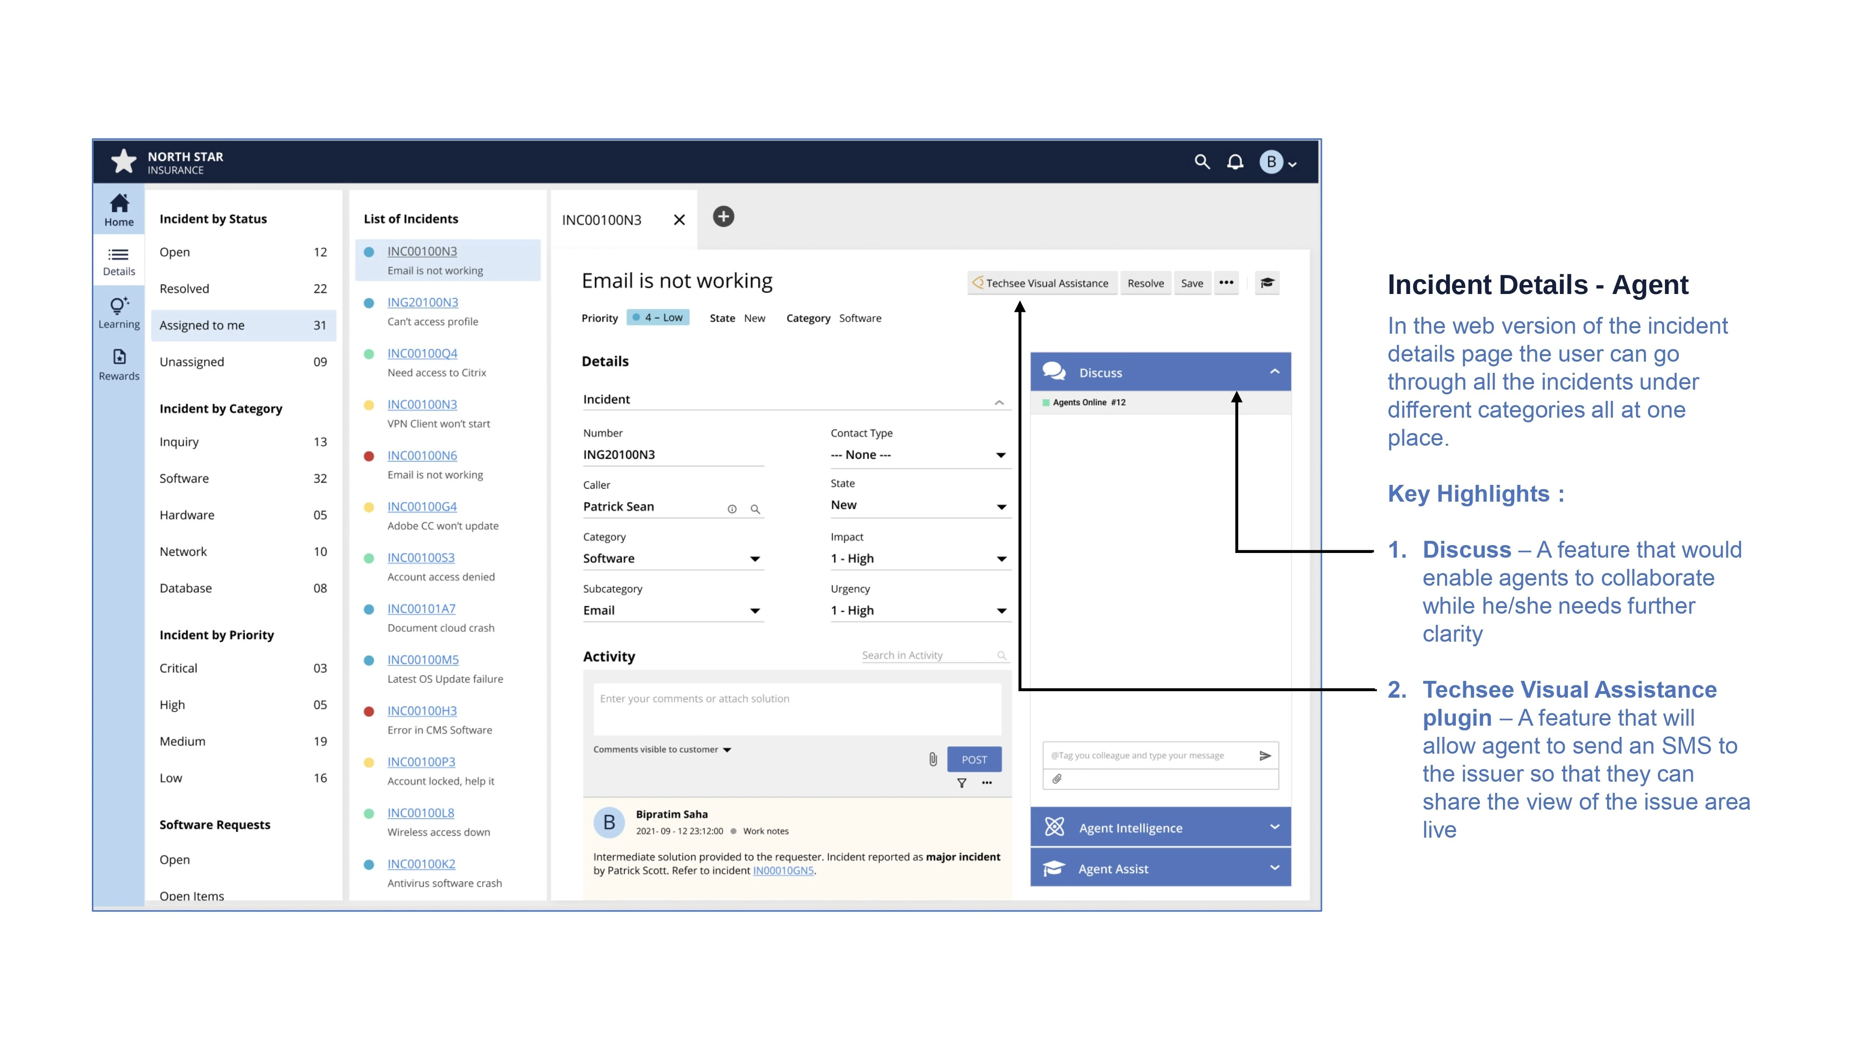The image size is (1867, 1050).
Task: Click red status dot for INC00100N6
Action: pyautogui.click(x=369, y=456)
